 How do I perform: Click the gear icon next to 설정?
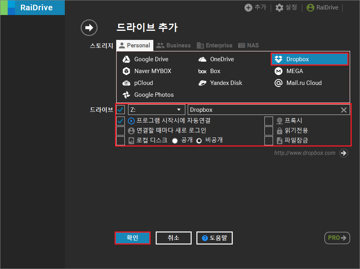click(279, 8)
